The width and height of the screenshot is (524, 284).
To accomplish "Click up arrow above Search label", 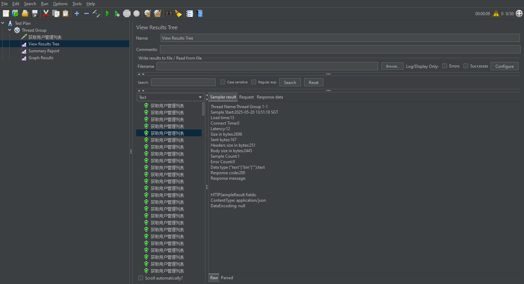I will point(139,74).
